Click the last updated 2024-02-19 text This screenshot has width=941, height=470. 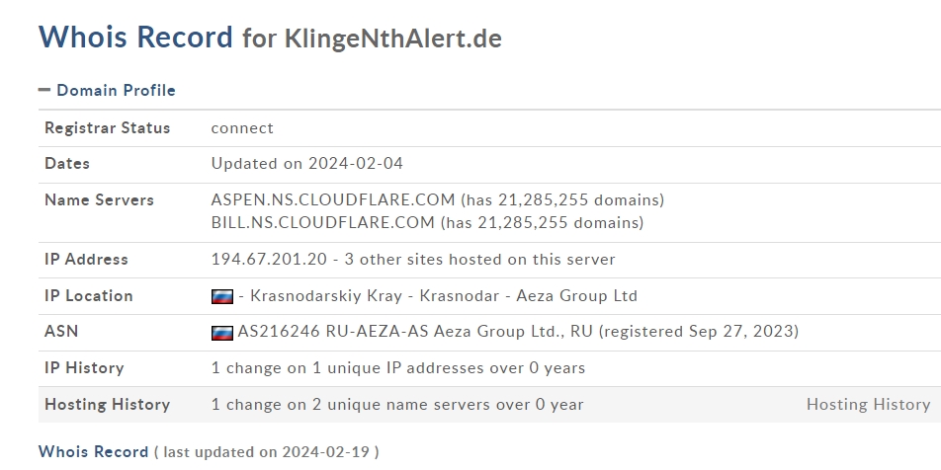[267, 452]
